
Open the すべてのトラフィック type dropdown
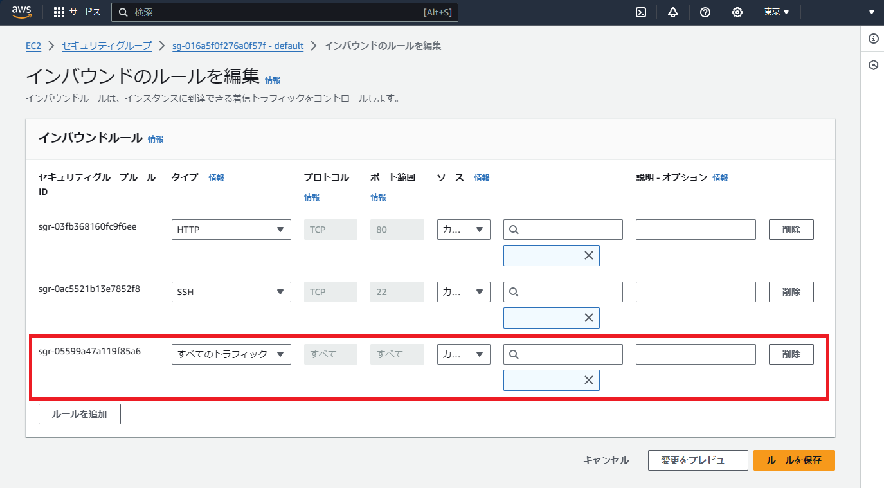click(x=231, y=354)
